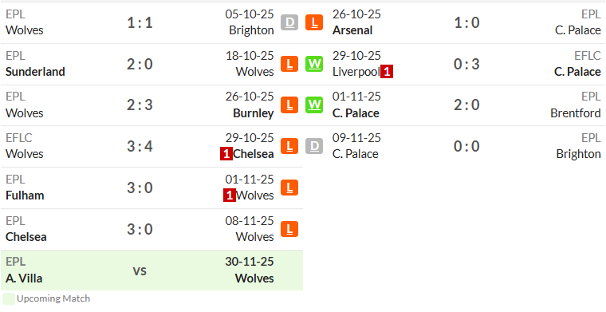This screenshot has height=312, width=606.
Task: Click the red card icon next to Liverpool
Action: (387, 72)
